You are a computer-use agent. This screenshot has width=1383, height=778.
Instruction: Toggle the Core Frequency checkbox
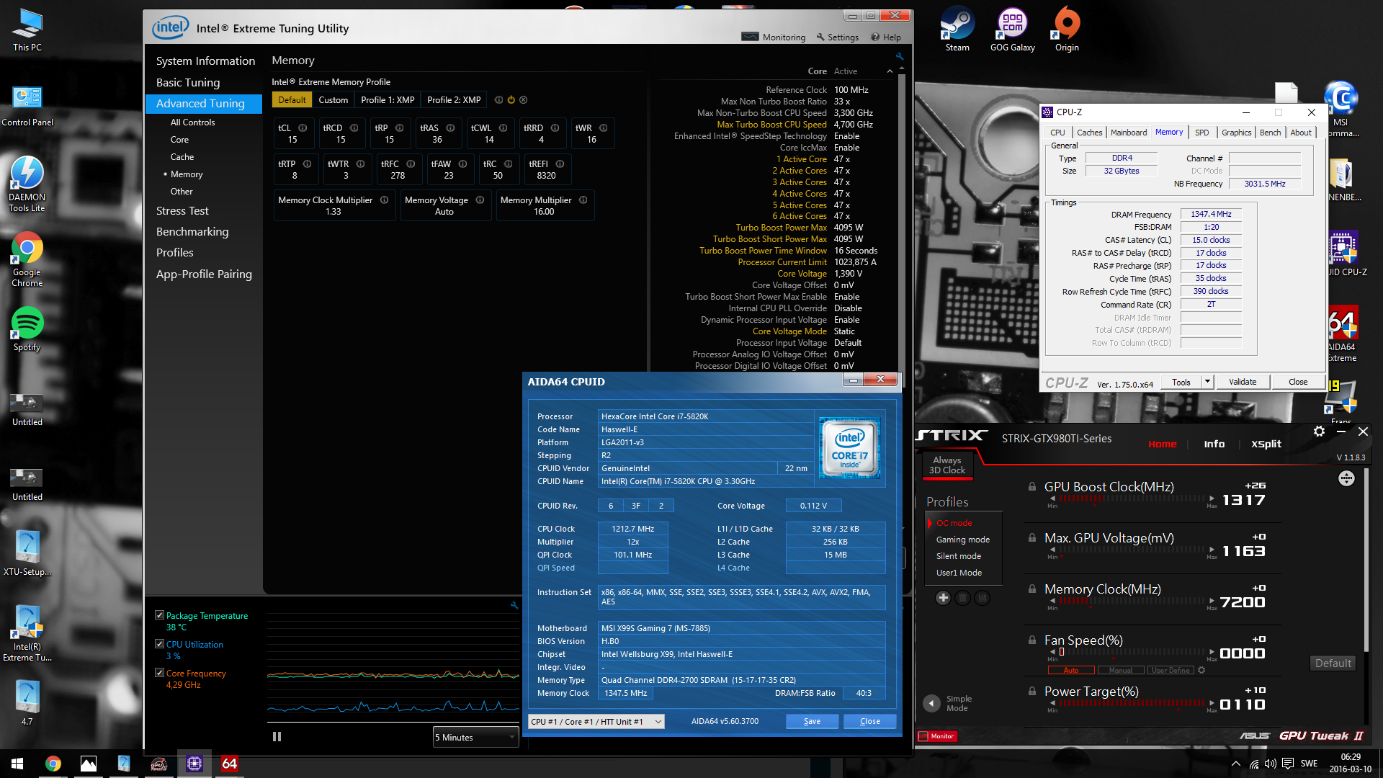point(159,673)
